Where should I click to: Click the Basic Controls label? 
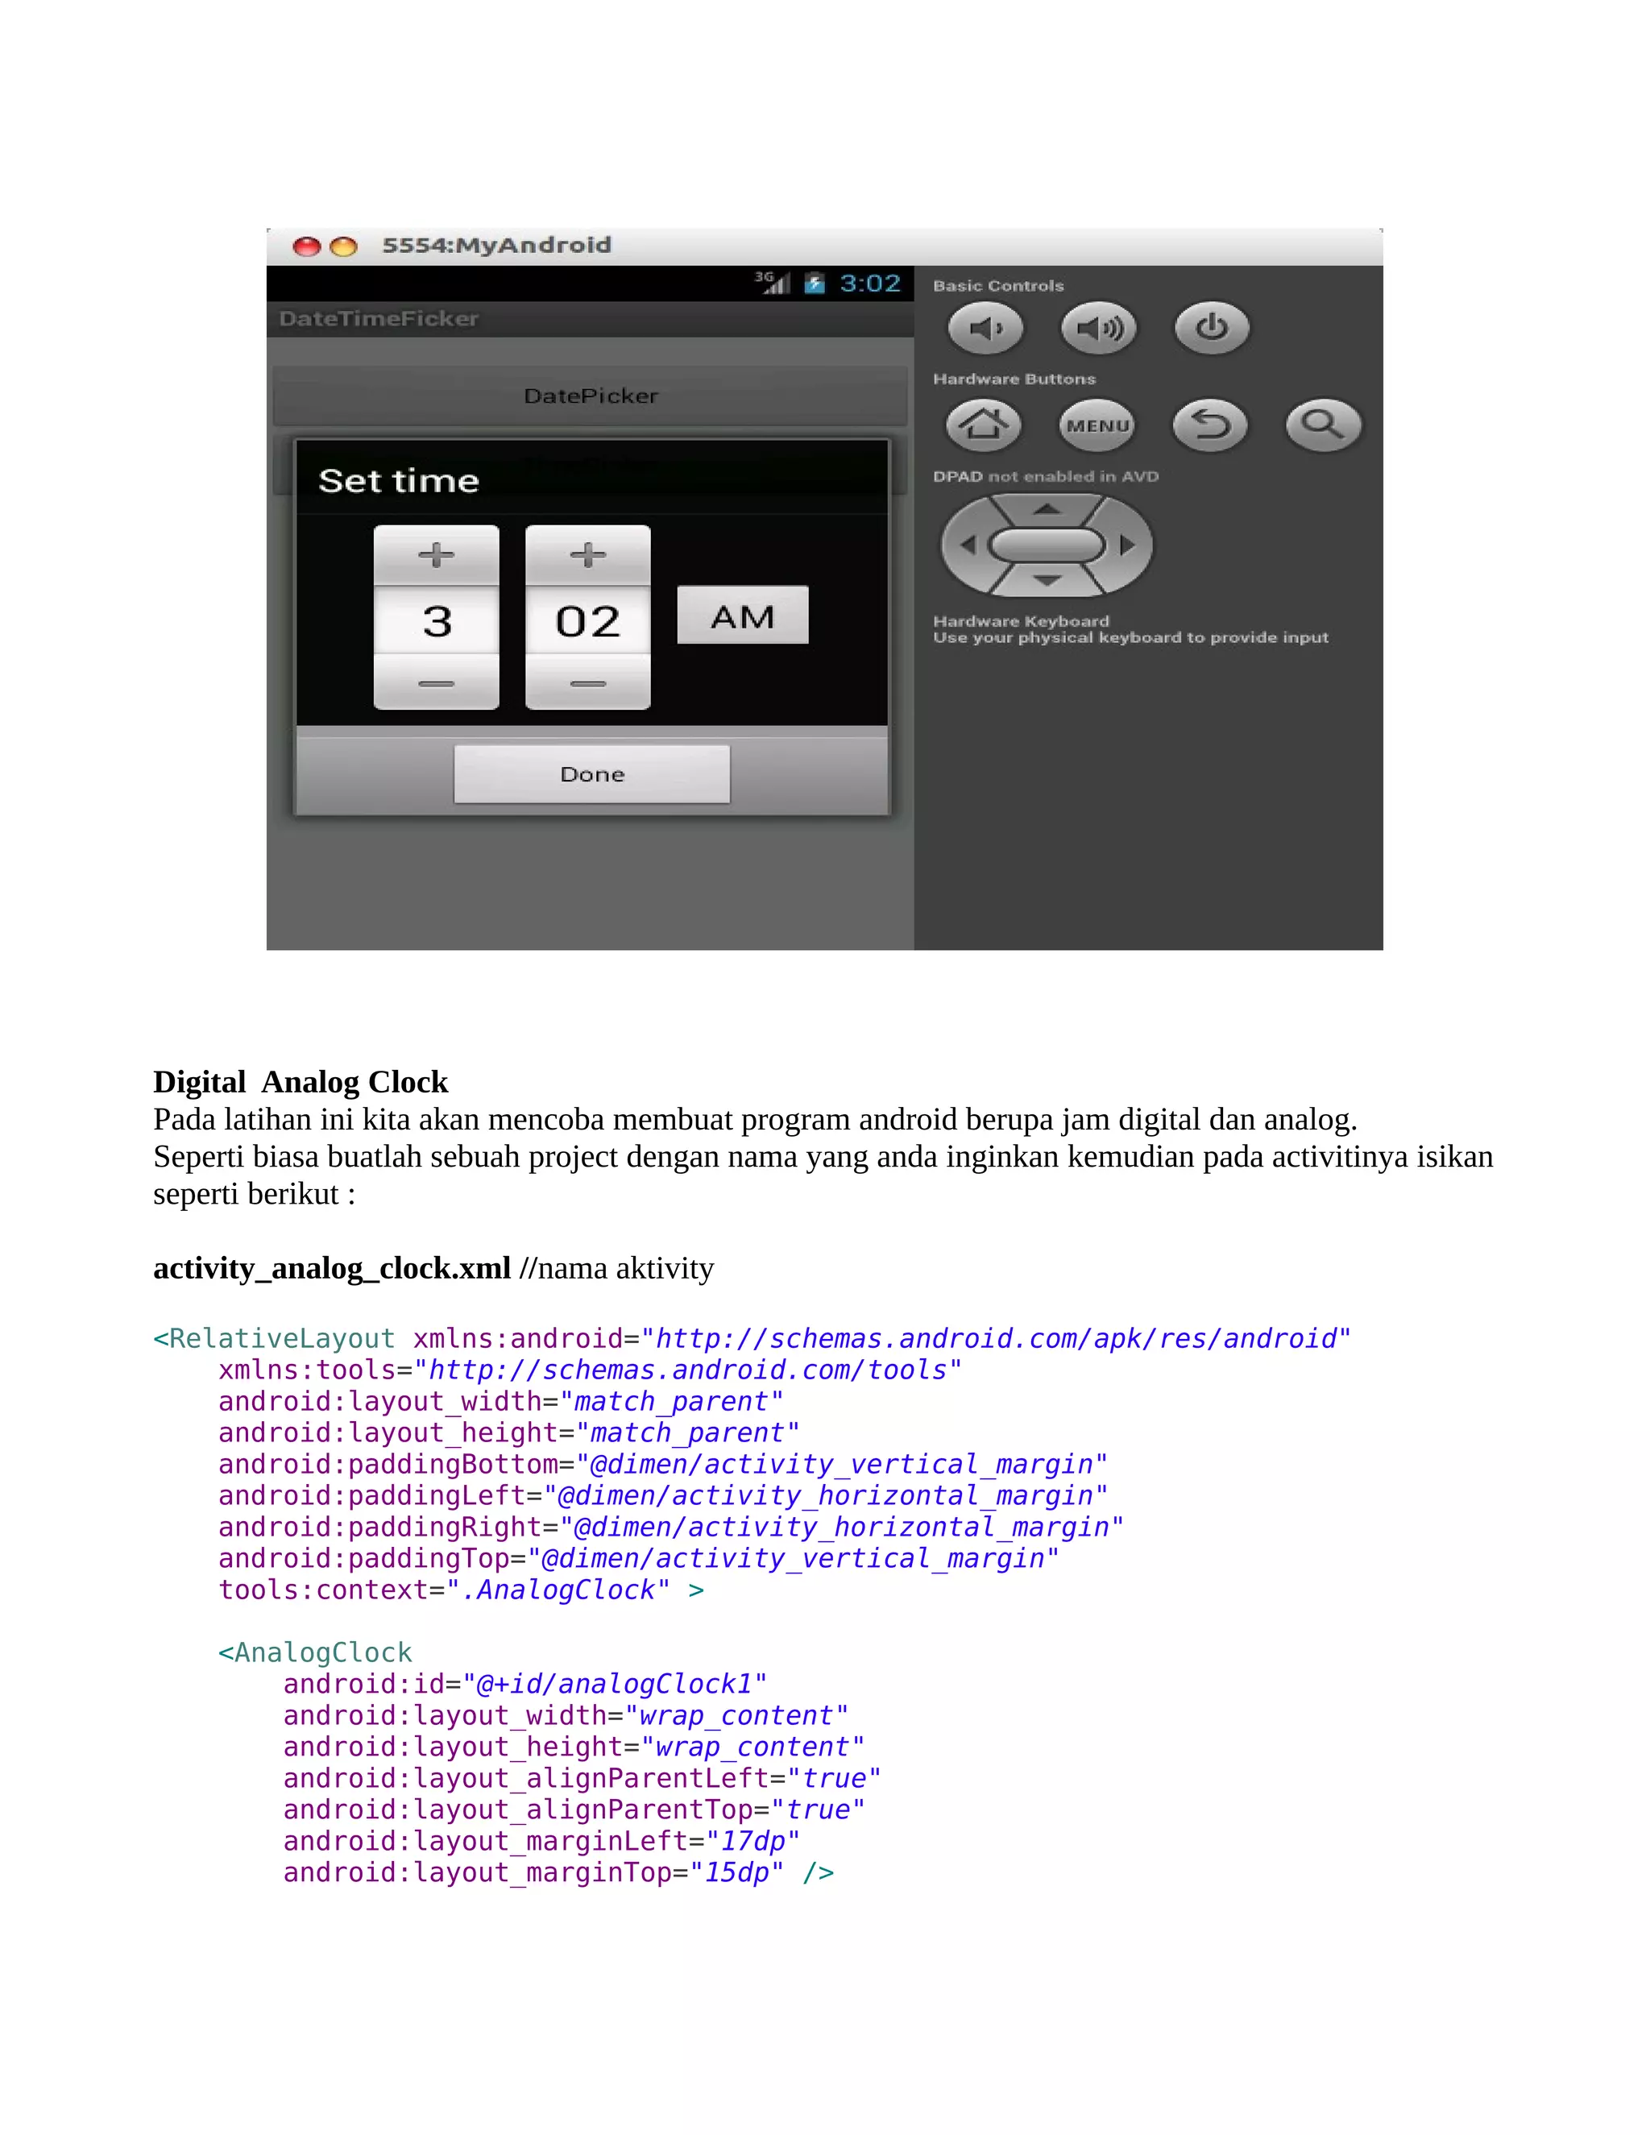[998, 285]
